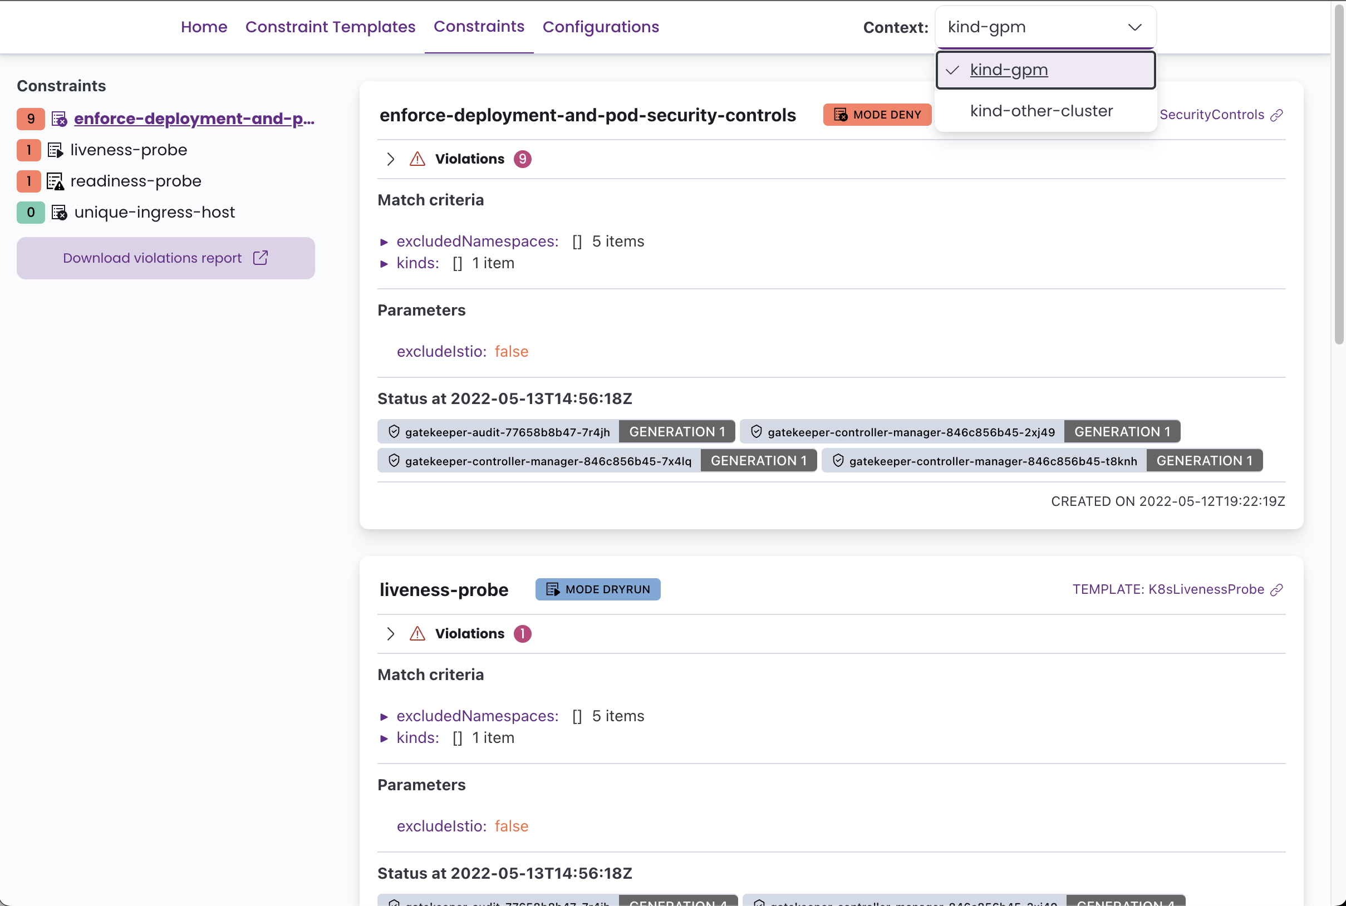1346x906 pixels.
Task: Click the page vertical scrollbar
Action: click(1339, 173)
